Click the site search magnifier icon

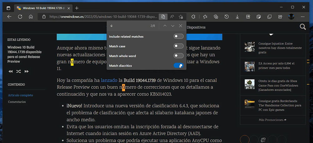click(x=303, y=27)
